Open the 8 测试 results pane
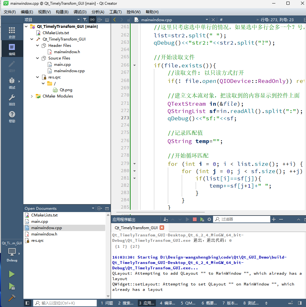The image size is (306, 307). click(x=251, y=303)
